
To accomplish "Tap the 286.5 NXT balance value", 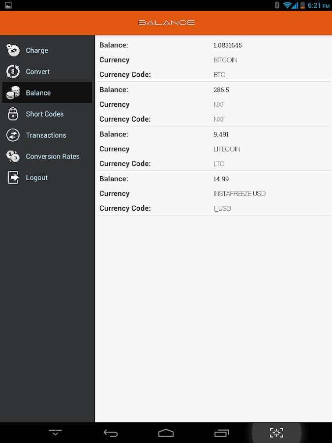I will [221, 90].
